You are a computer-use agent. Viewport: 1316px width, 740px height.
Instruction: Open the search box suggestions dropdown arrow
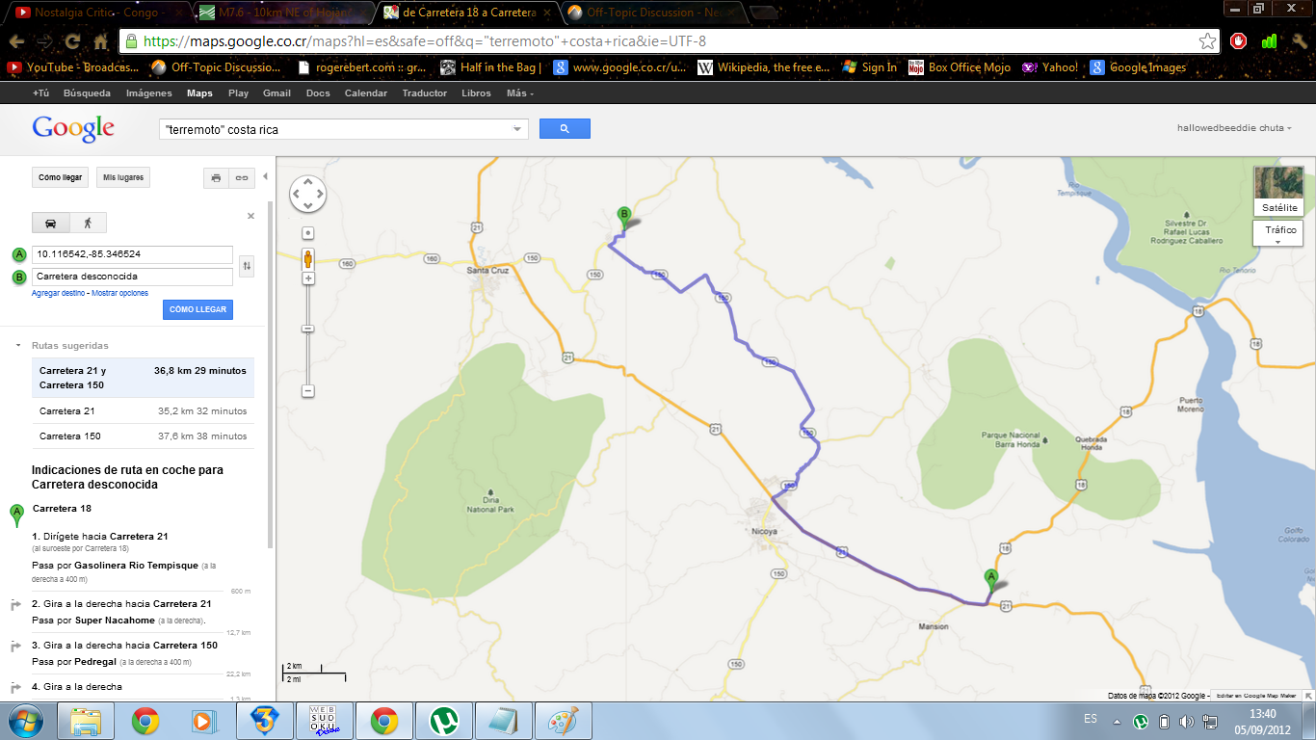[x=518, y=129]
